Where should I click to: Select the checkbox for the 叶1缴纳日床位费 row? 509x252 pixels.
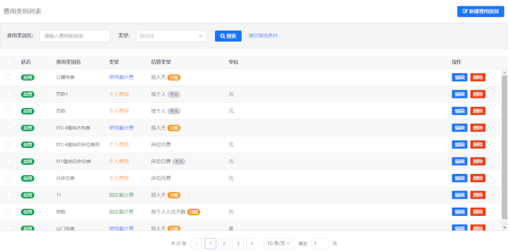point(9,161)
